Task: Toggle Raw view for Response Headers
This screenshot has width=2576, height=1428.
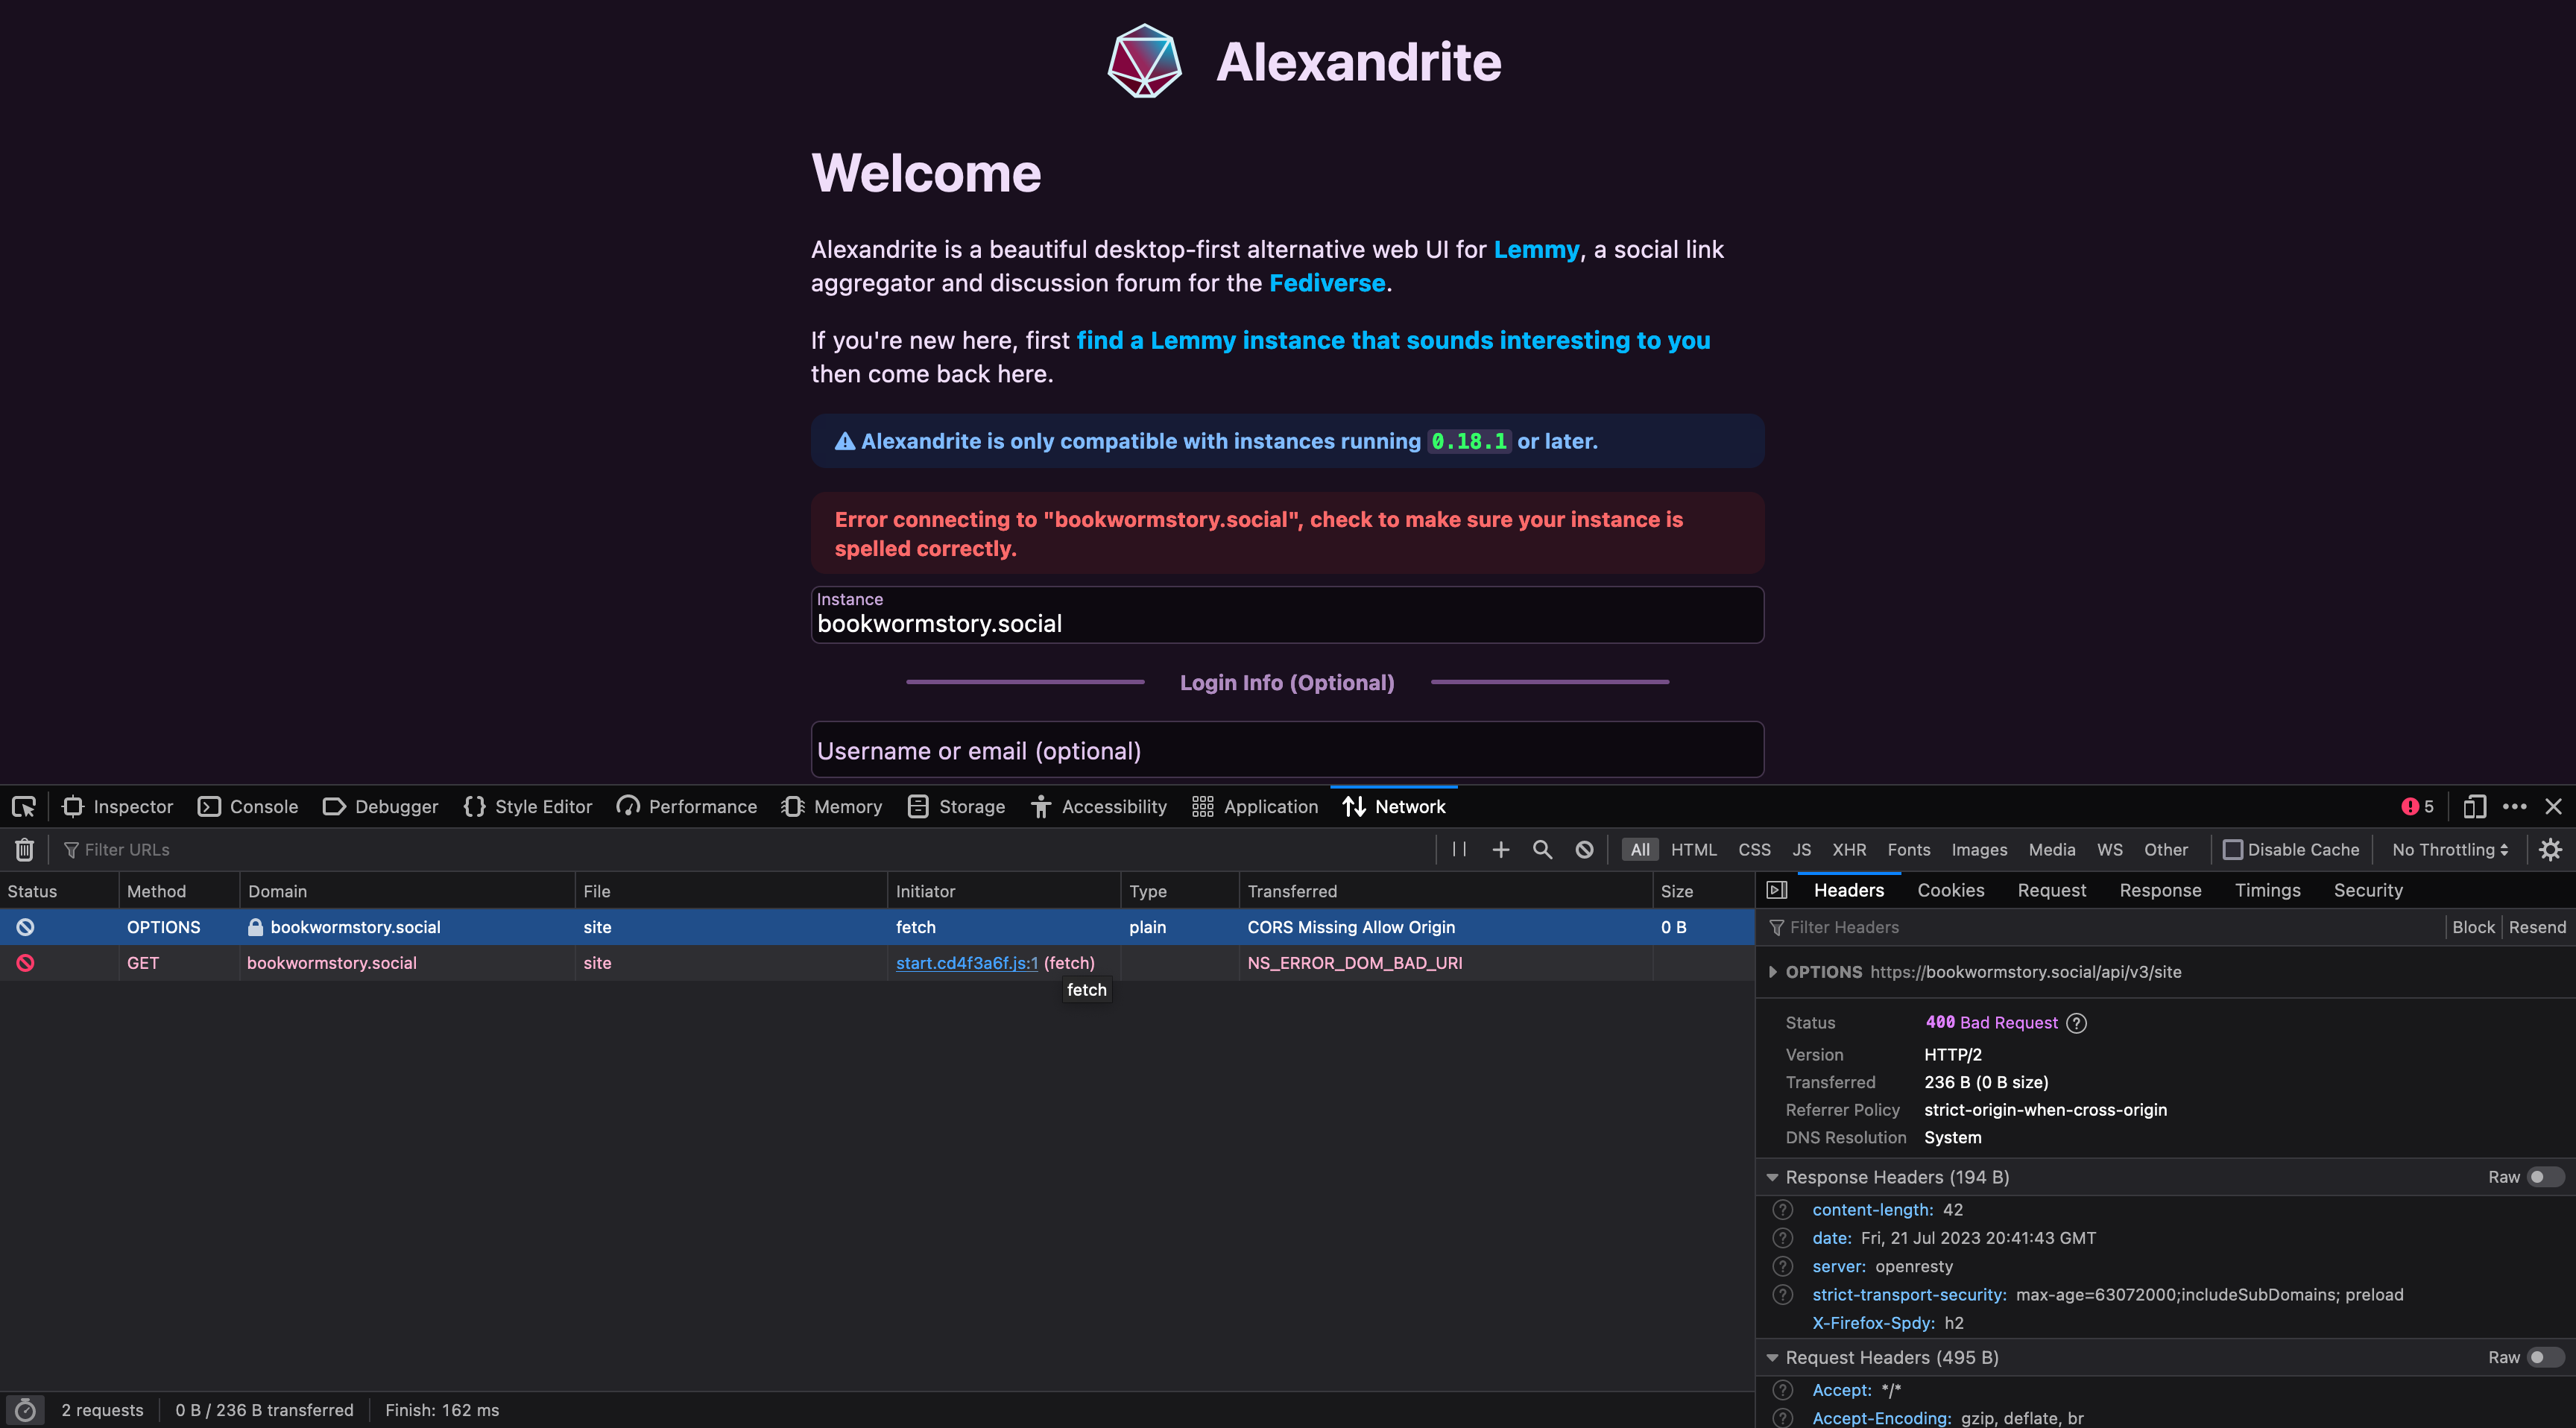Action: click(2545, 1177)
